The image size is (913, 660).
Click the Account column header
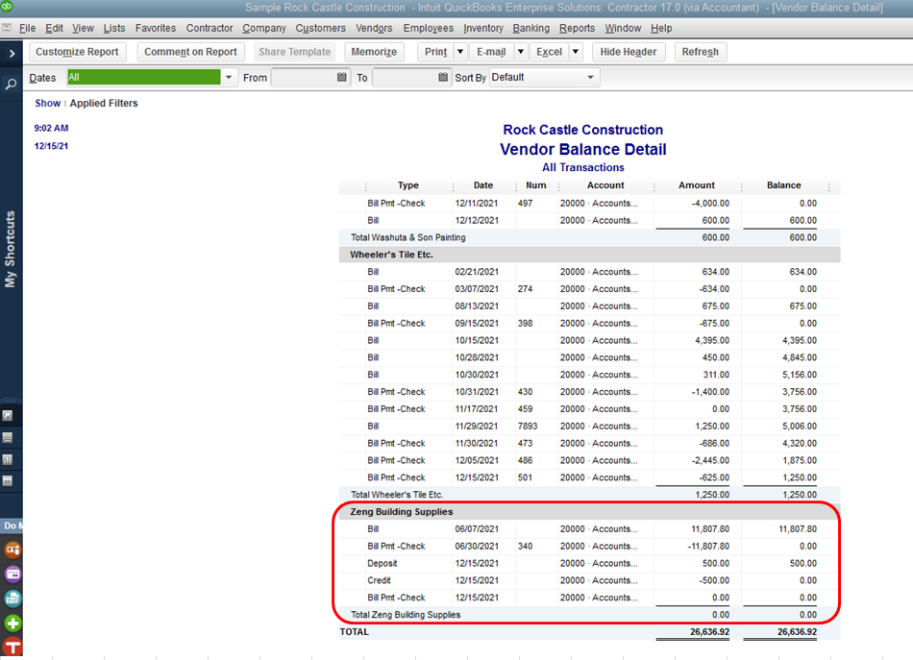pyautogui.click(x=605, y=185)
